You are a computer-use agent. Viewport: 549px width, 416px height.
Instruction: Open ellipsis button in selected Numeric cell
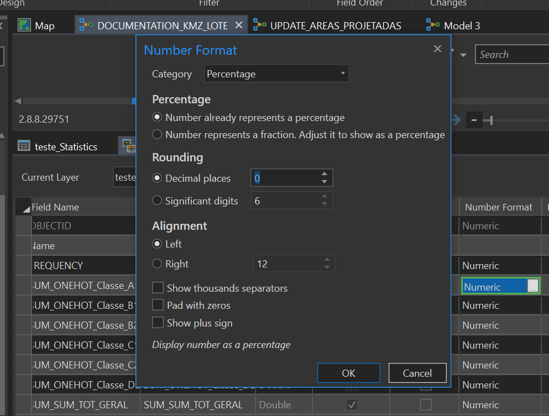(532, 286)
